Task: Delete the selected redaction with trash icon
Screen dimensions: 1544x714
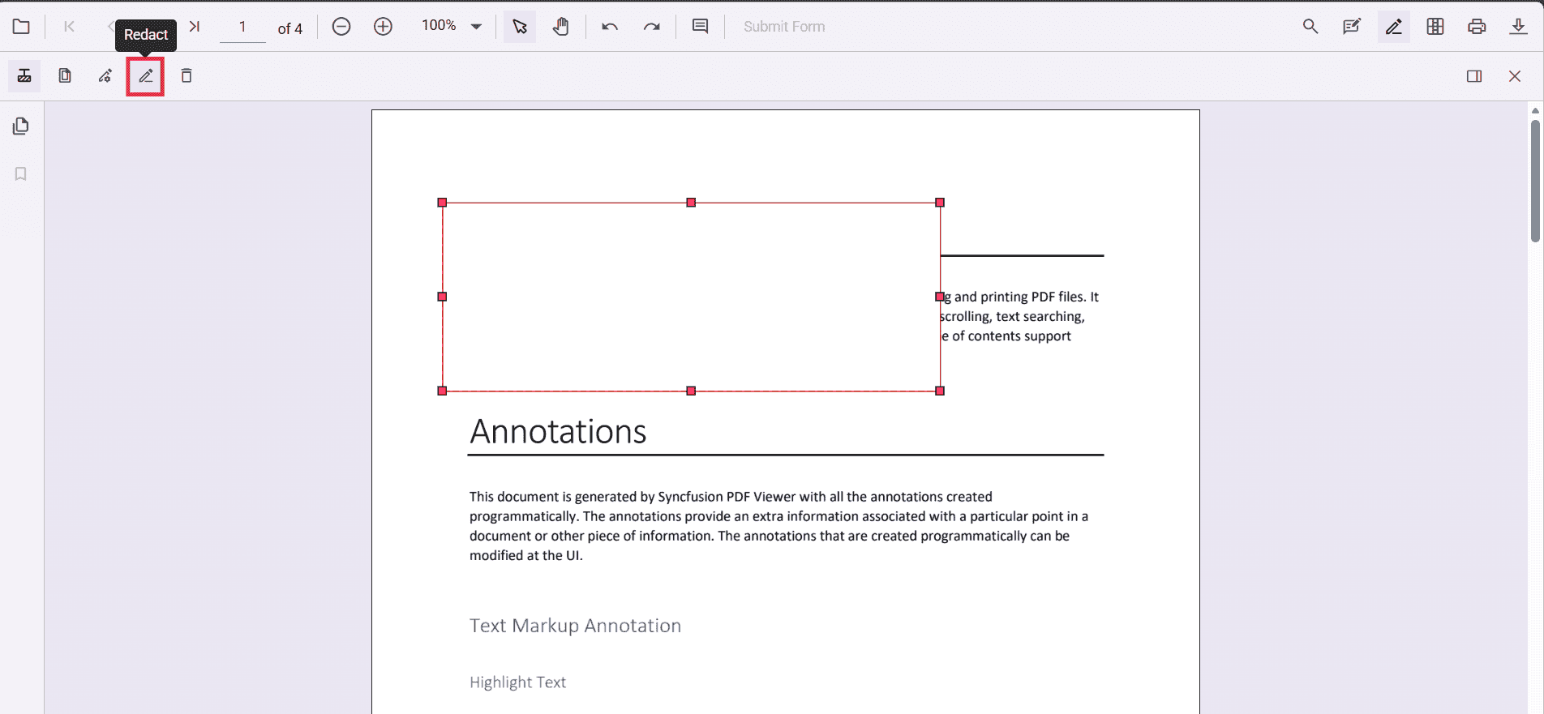Action: tap(187, 76)
